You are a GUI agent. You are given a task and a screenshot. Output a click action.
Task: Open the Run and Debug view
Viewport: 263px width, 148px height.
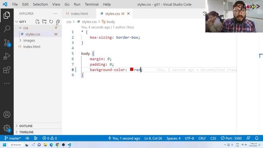point(7,56)
